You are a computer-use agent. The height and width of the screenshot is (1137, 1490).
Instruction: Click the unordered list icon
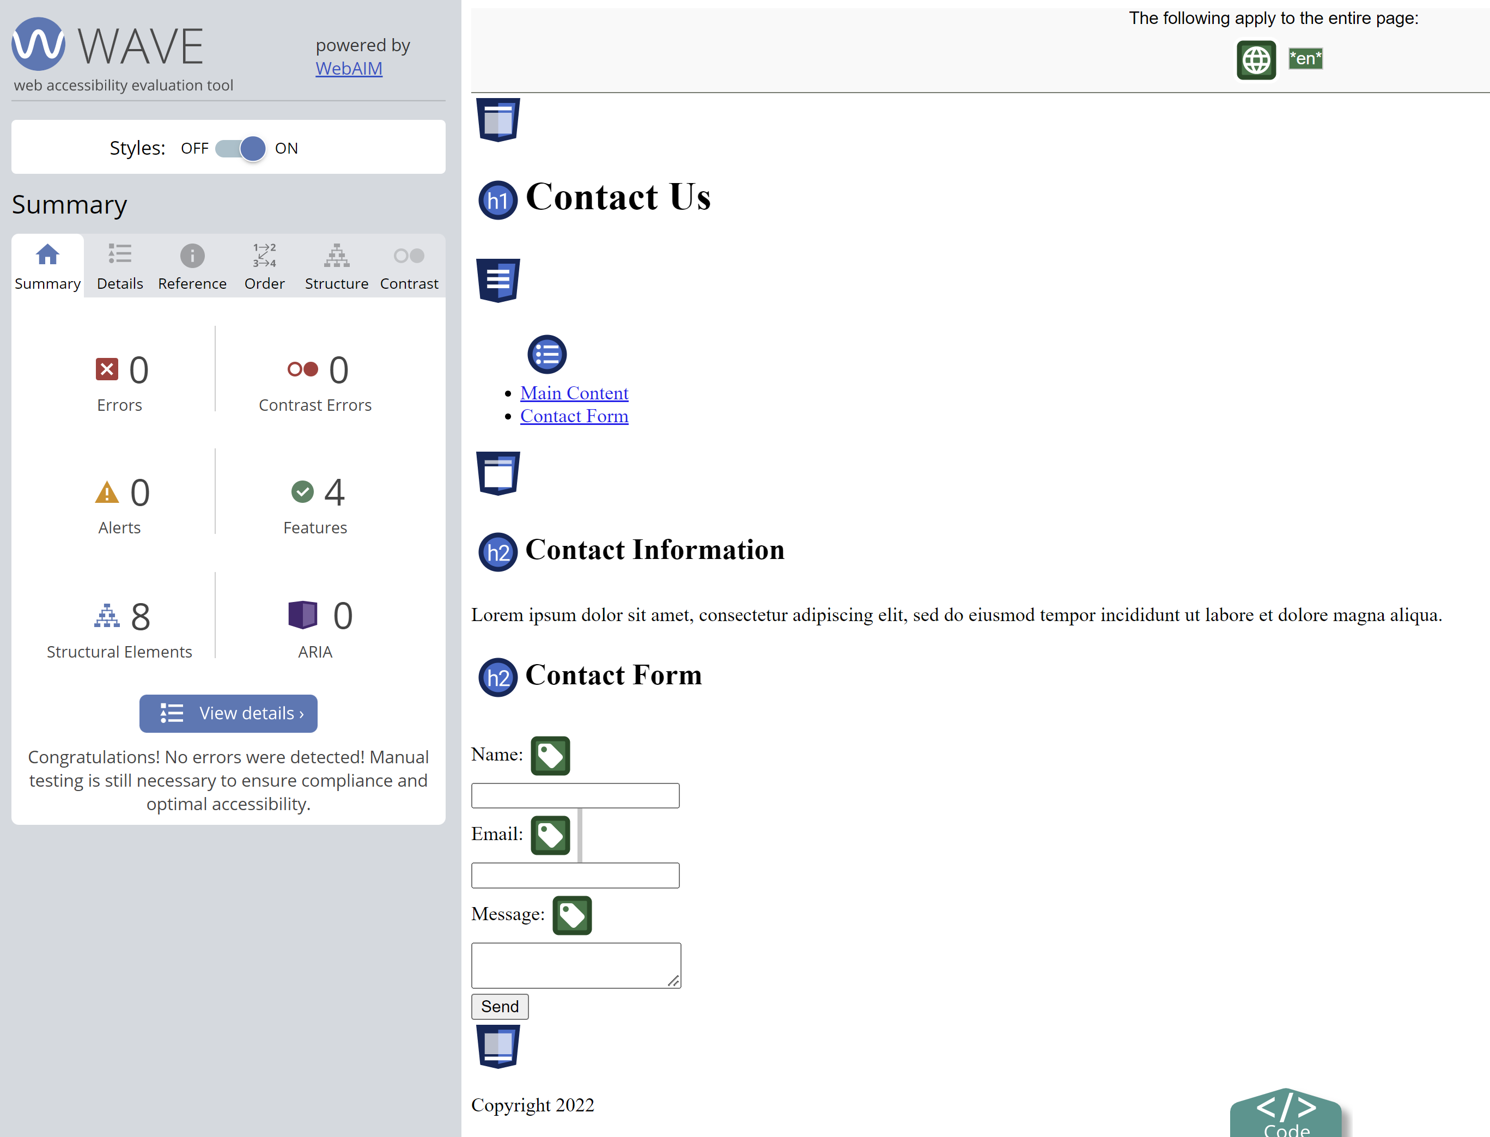[547, 354]
